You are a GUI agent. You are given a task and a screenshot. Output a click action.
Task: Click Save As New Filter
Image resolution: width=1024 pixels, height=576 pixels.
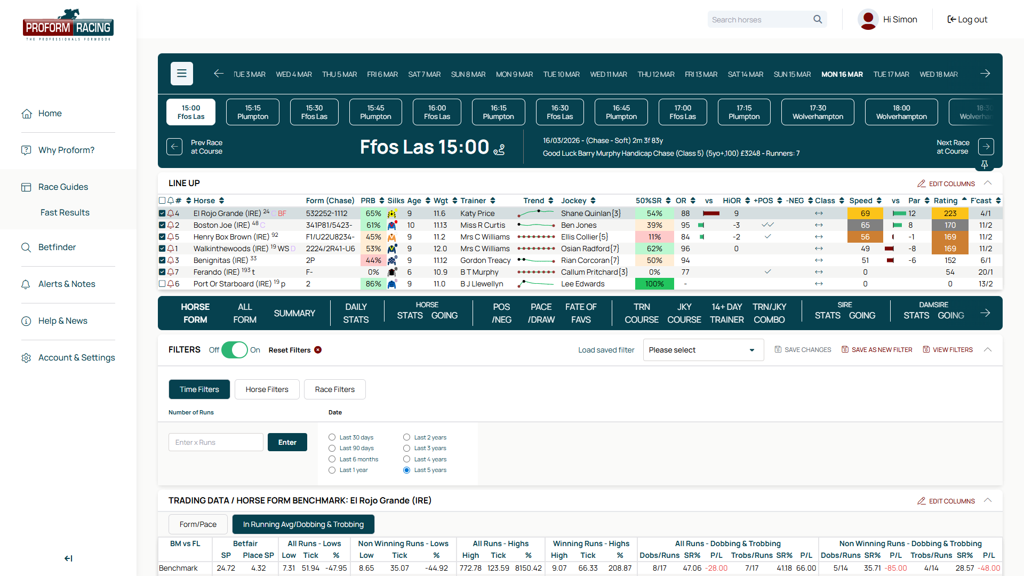pyautogui.click(x=877, y=350)
